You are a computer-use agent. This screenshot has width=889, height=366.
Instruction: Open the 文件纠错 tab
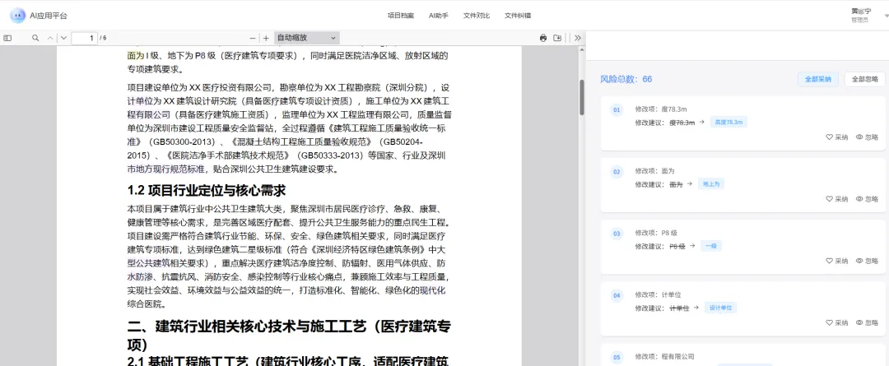pyautogui.click(x=518, y=16)
